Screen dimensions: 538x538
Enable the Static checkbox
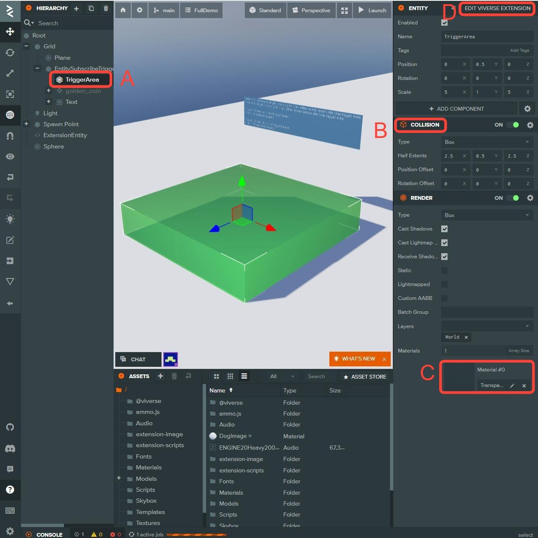click(444, 270)
